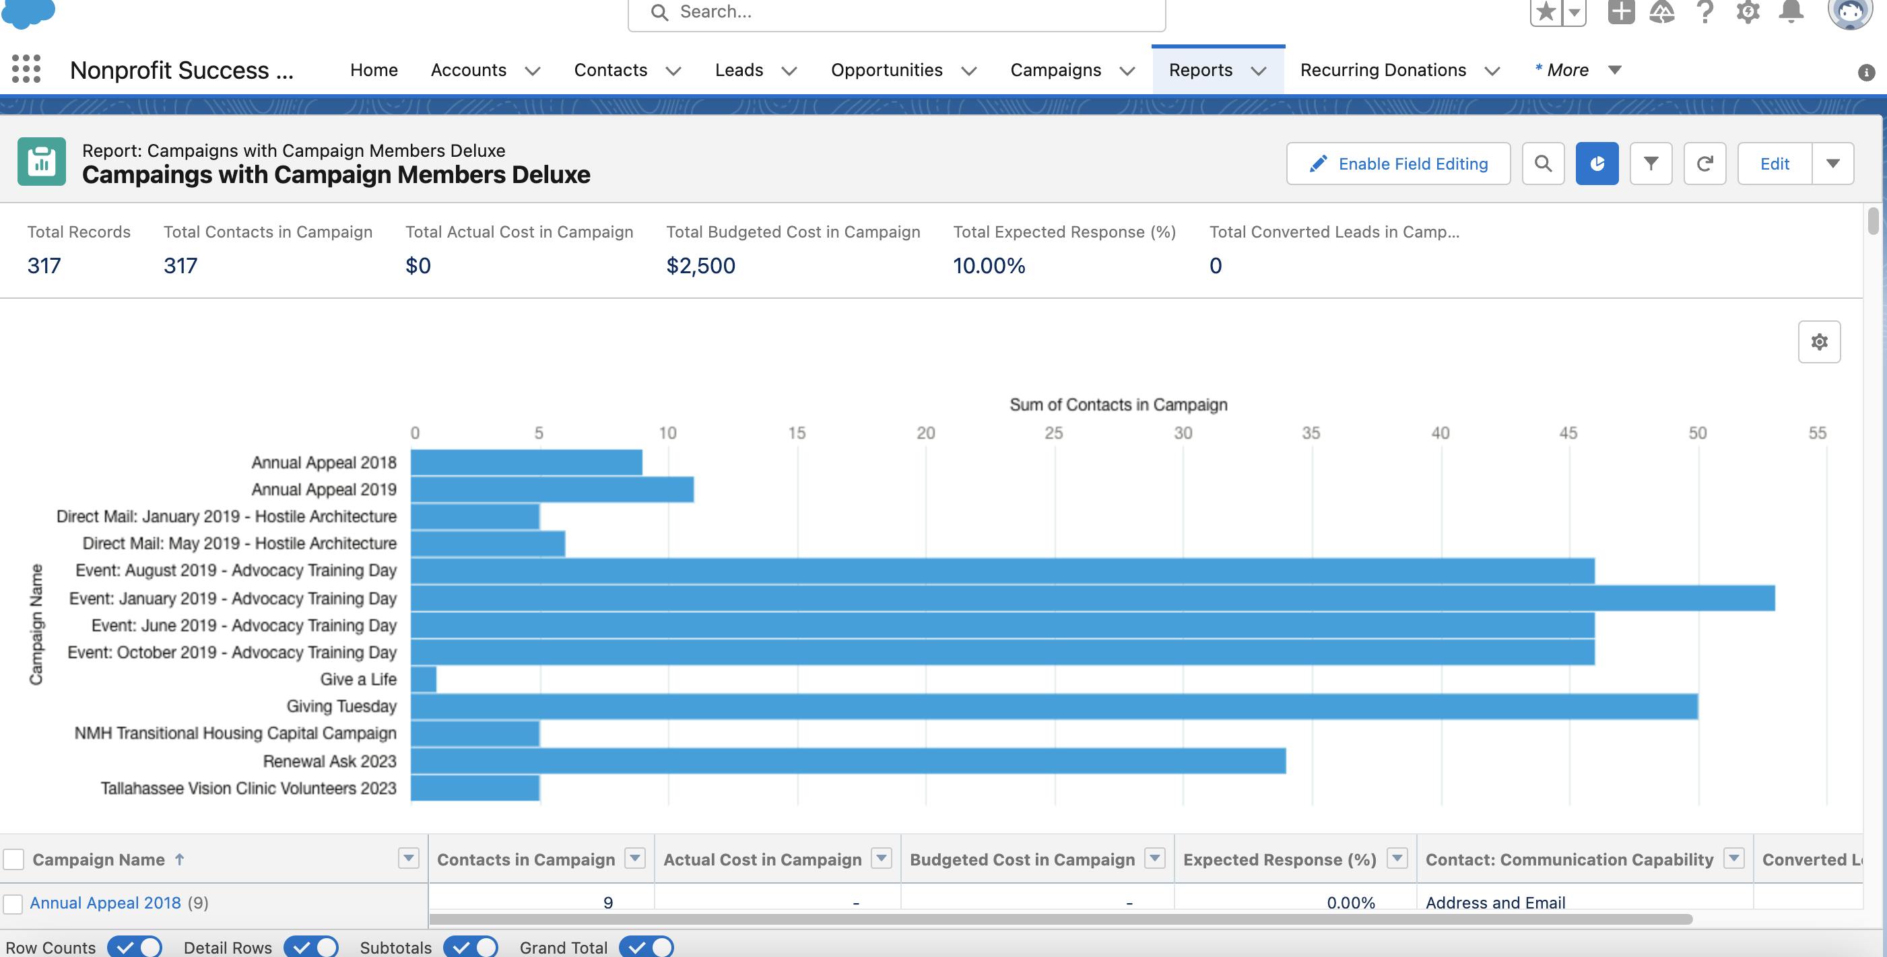Refresh the report with the reload button
This screenshot has height=957, width=1887.
[x=1704, y=164]
